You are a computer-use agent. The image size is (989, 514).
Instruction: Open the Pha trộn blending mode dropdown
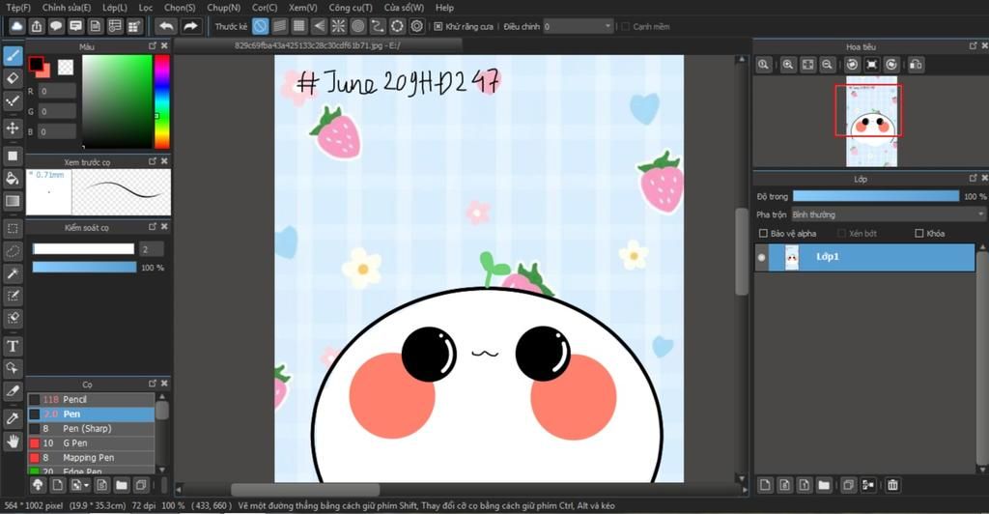[x=889, y=214]
